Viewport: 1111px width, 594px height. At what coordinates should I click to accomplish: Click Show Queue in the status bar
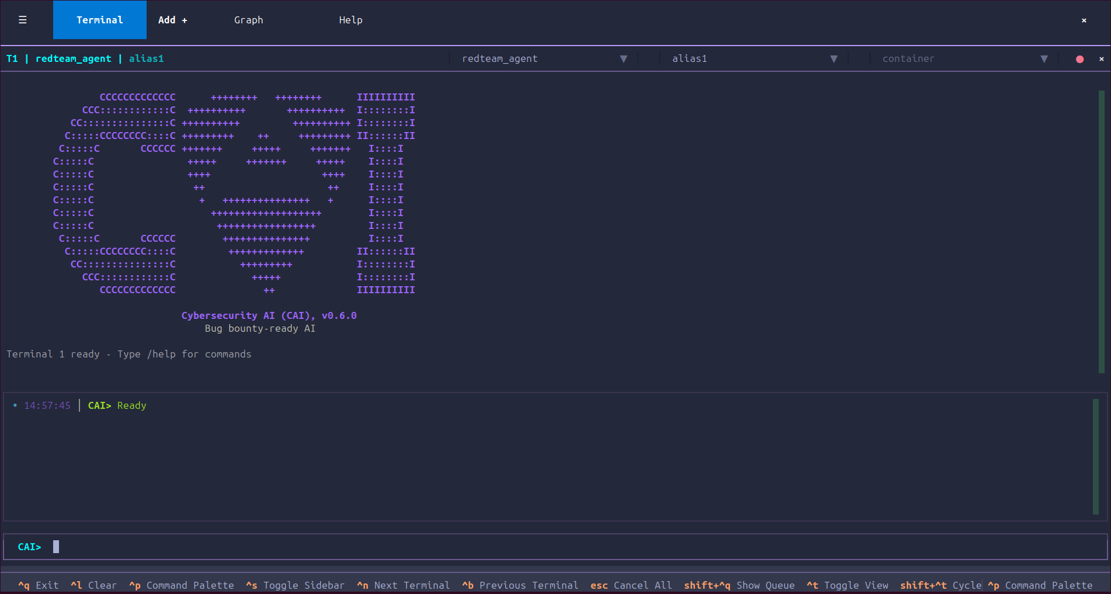pyautogui.click(x=739, y=585)
